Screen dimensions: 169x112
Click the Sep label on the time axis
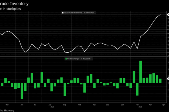pyautogui.click(x=65, y=105)
